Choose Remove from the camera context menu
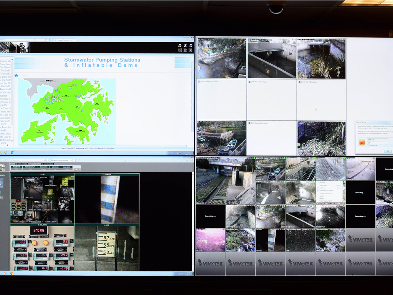Screen dimensions: 393x295 click(329, 182)
